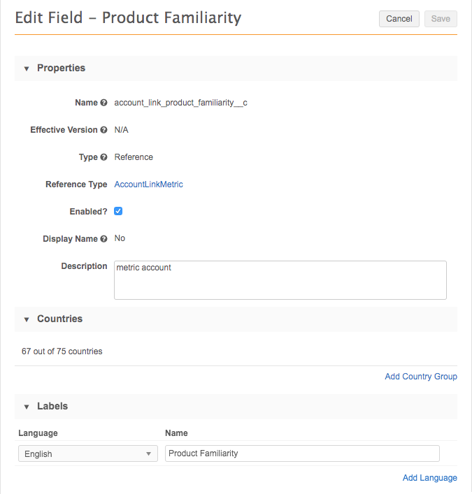Click the help icon beside Effective Version

pyautogui.click(x=104, y=130)
